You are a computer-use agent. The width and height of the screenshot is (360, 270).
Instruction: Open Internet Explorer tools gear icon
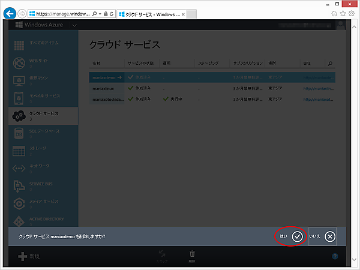coord(352,13)
